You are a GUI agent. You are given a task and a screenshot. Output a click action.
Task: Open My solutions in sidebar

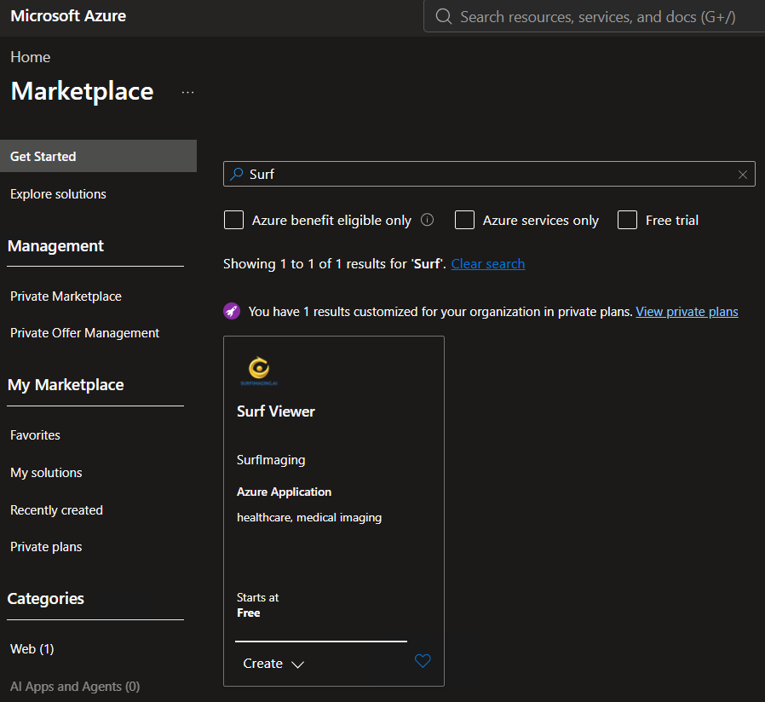click(46, 473)
